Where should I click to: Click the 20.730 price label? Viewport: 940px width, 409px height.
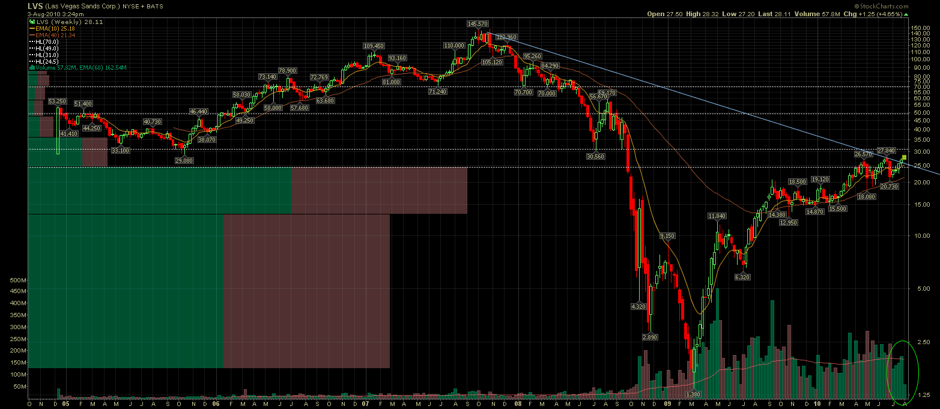point(889,187)
